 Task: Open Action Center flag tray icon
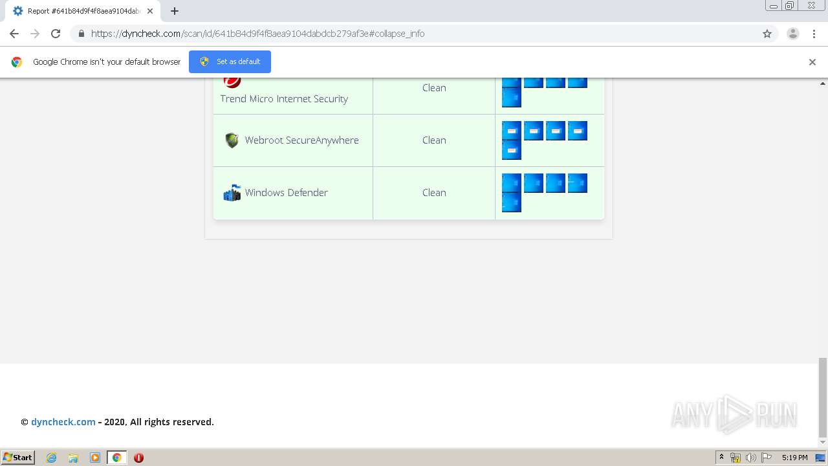tap(767, 458)
